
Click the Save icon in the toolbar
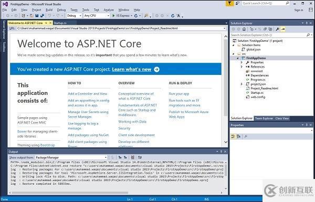pyautogui.click(x=37, y=16)
